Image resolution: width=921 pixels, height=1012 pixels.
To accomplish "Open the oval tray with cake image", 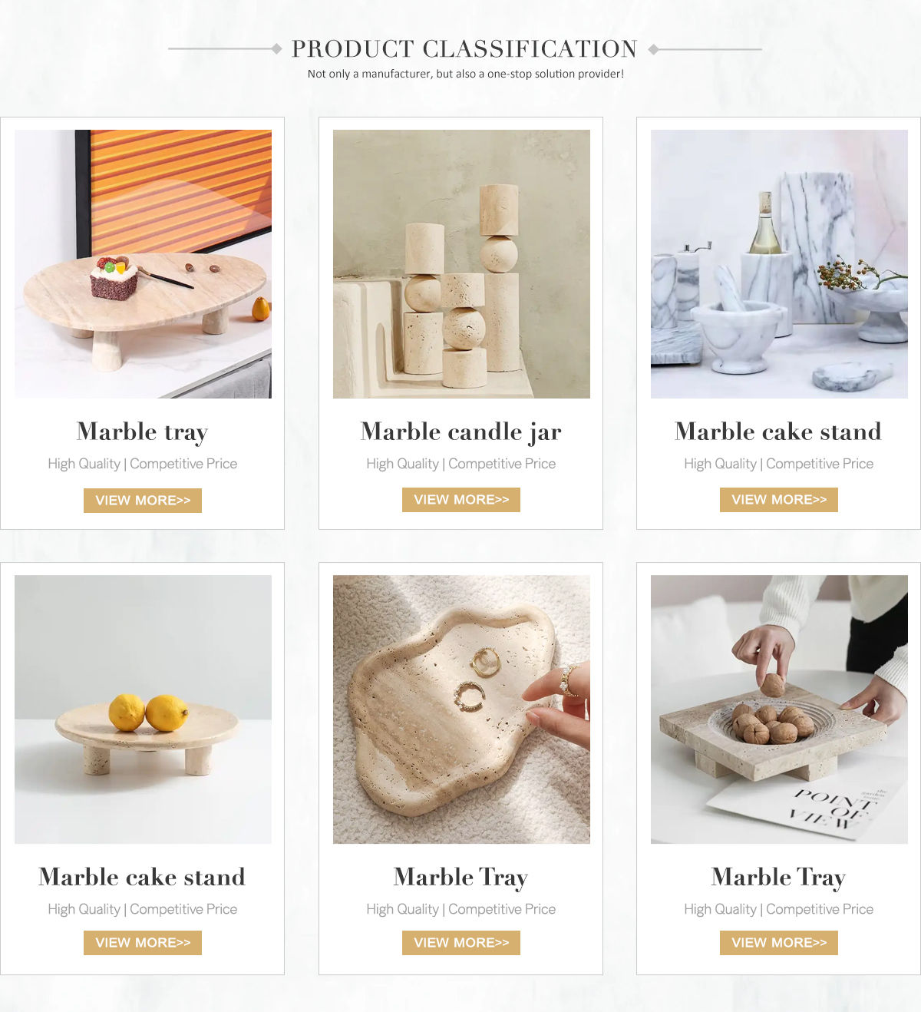I will 143,264.
